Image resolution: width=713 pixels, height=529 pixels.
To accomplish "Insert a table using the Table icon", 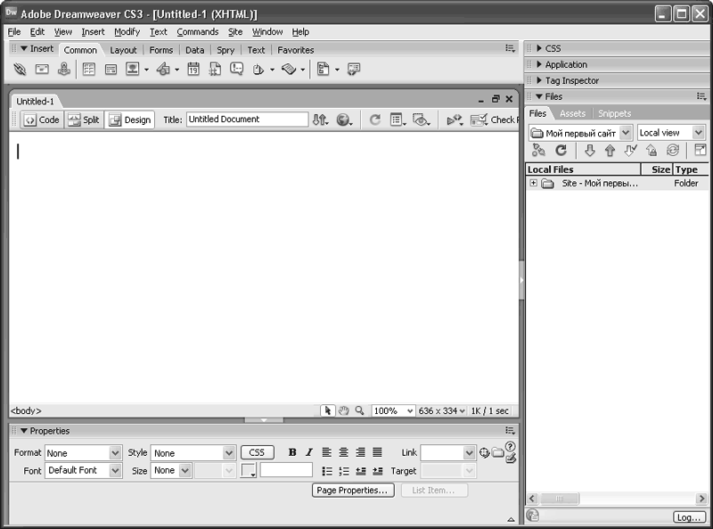I will tap(89, 69).
